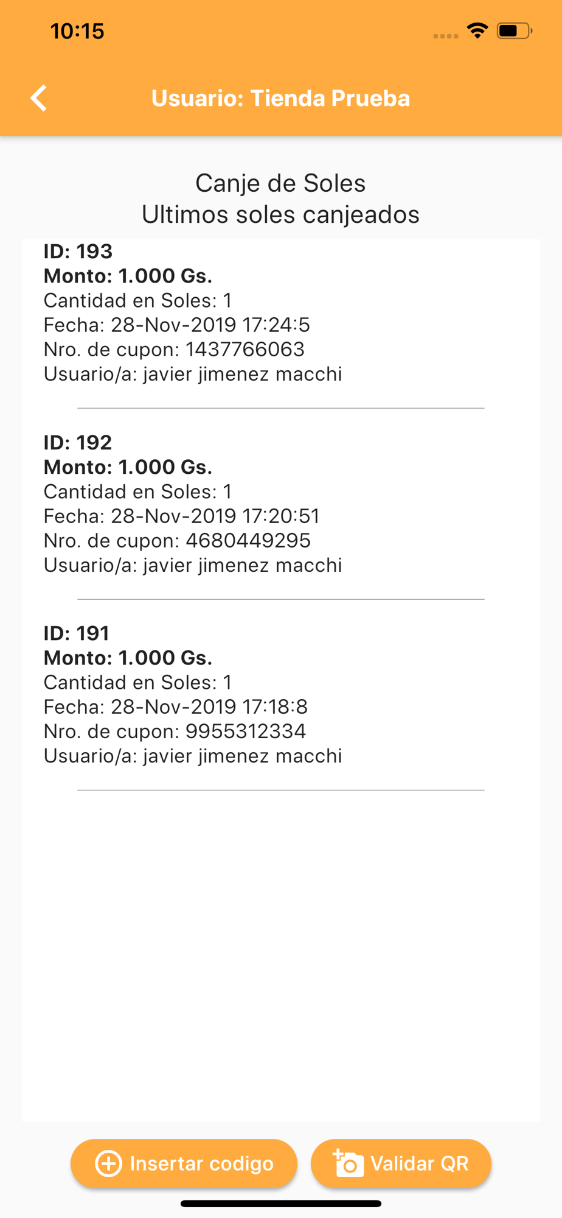Open the Insertar codigo button
The width and height of the screenshot is (562, 1218).
(184, 1163)
